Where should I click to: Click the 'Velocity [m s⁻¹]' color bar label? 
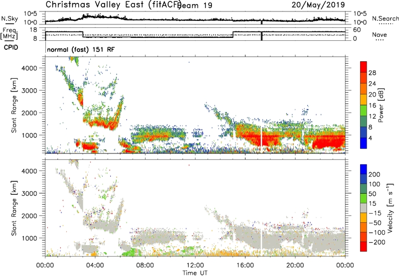coord(391,208)
